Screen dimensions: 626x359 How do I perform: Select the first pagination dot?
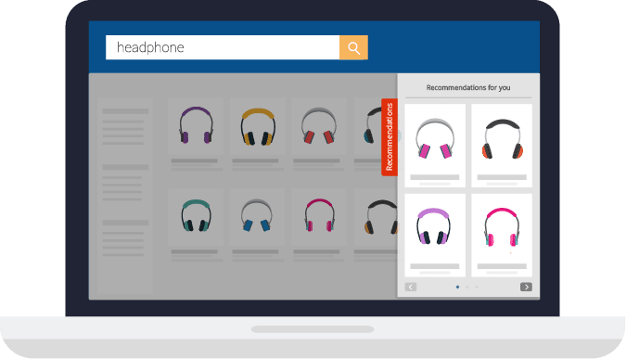coord(457,287)
